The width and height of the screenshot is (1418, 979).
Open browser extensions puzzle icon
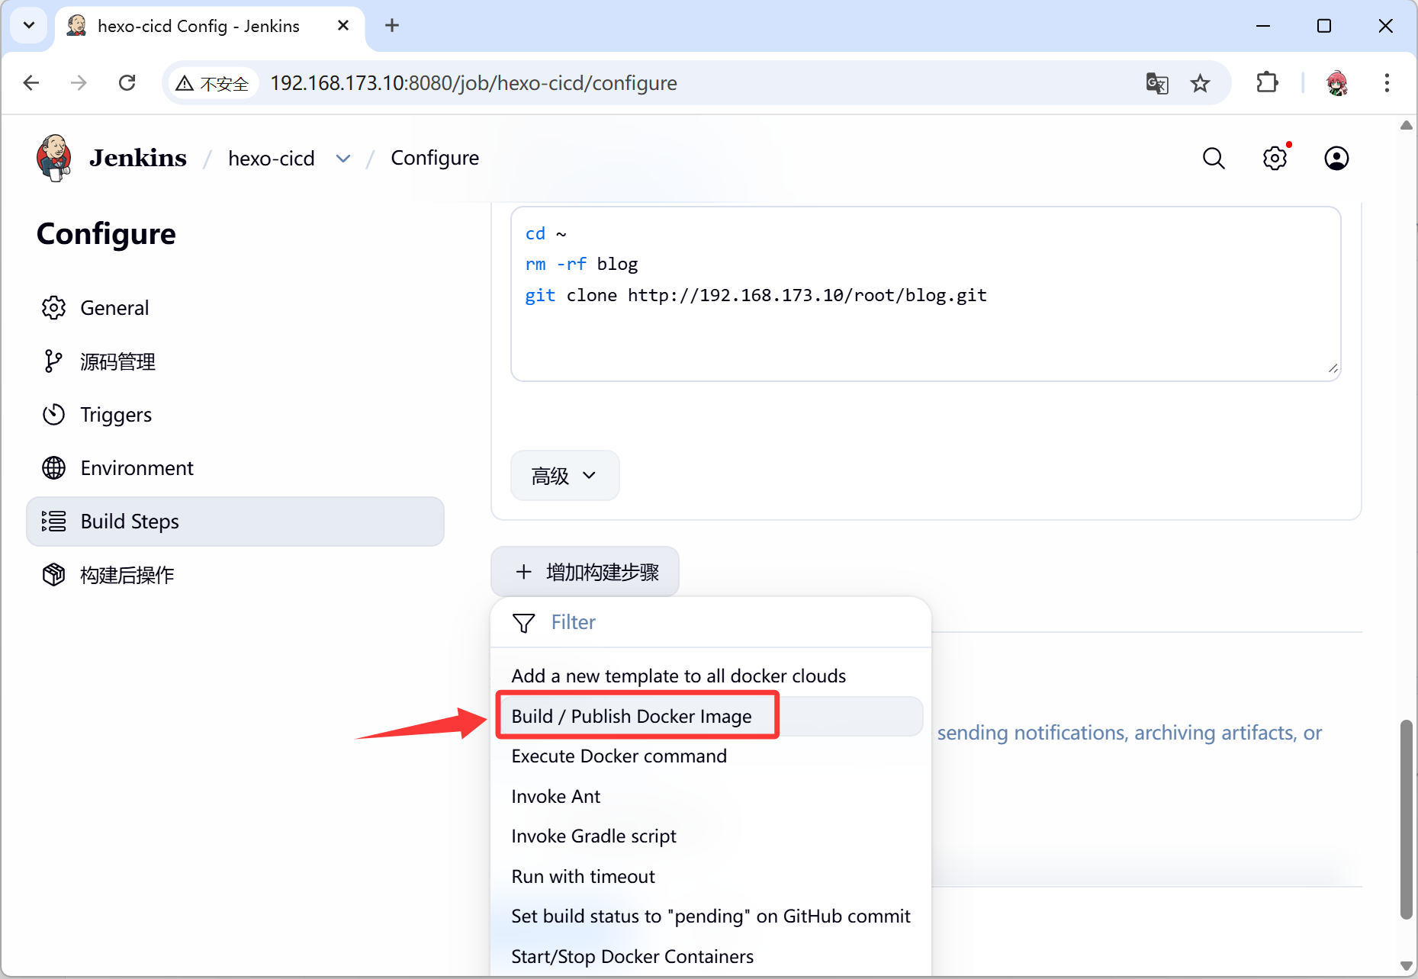[1266, 82]
